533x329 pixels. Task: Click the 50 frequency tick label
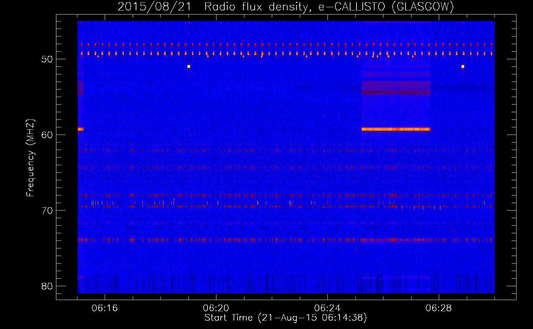click(47, 59)
